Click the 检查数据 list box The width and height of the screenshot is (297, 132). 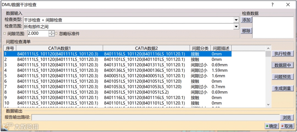[x=273, y=28]
